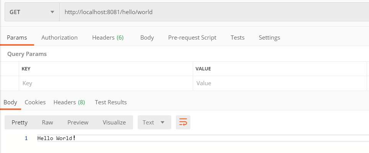369x153 pixels.
Task: Click the Key input cell
Action: click(x=106, y=83)
